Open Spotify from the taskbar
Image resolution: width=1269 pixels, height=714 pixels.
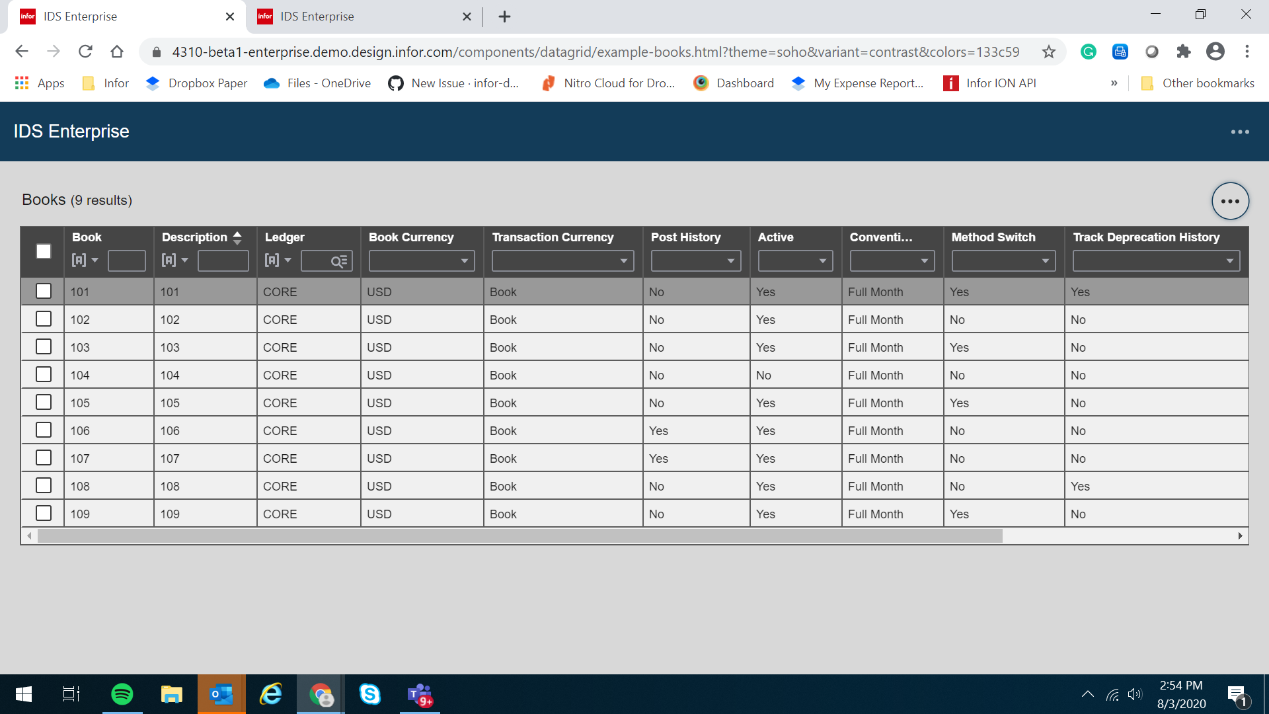122,694
